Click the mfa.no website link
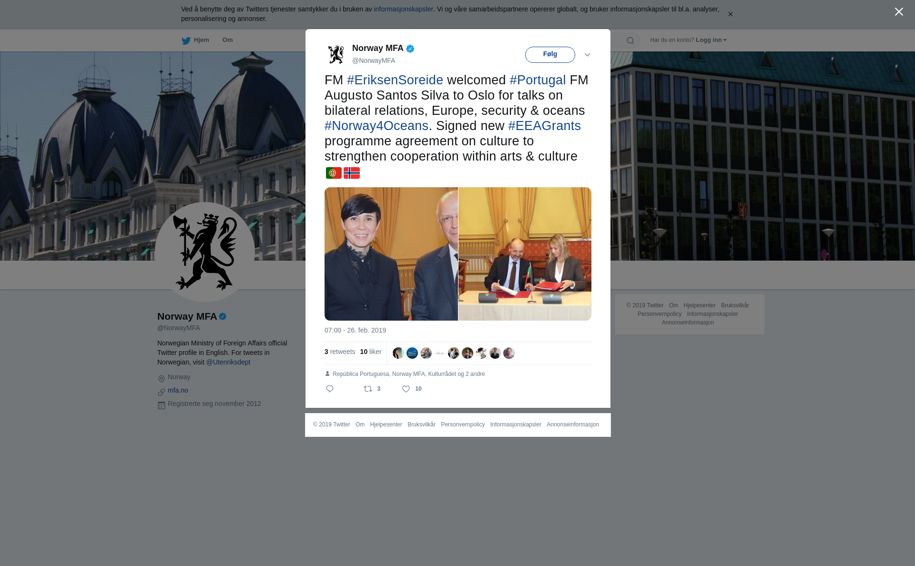Viewport: 915px width, 566px height. click(178, 390)
